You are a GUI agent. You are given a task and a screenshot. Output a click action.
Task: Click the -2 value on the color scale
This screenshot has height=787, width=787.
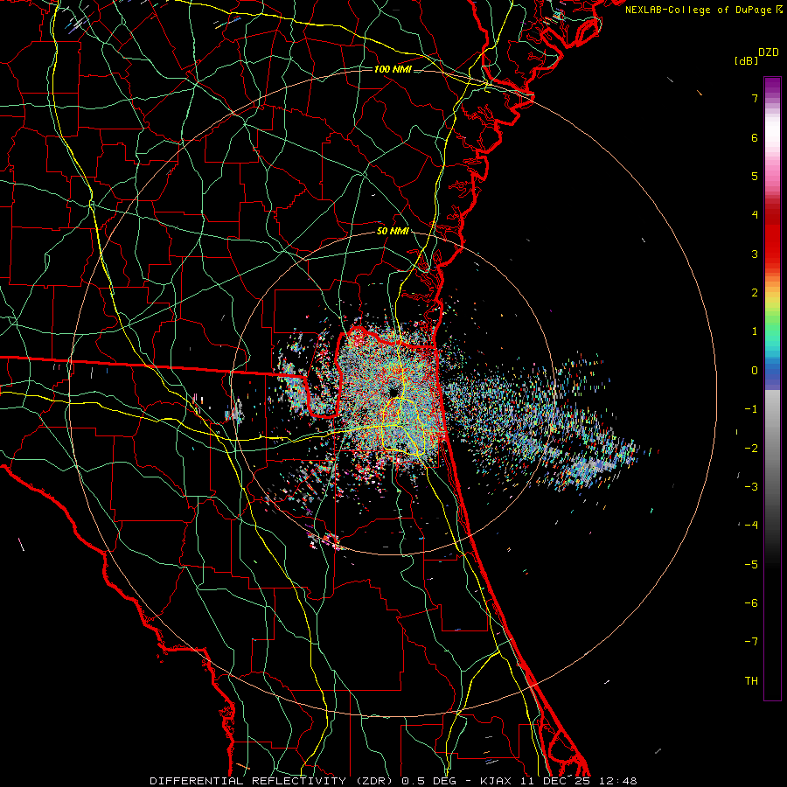[x=751, y=449]
